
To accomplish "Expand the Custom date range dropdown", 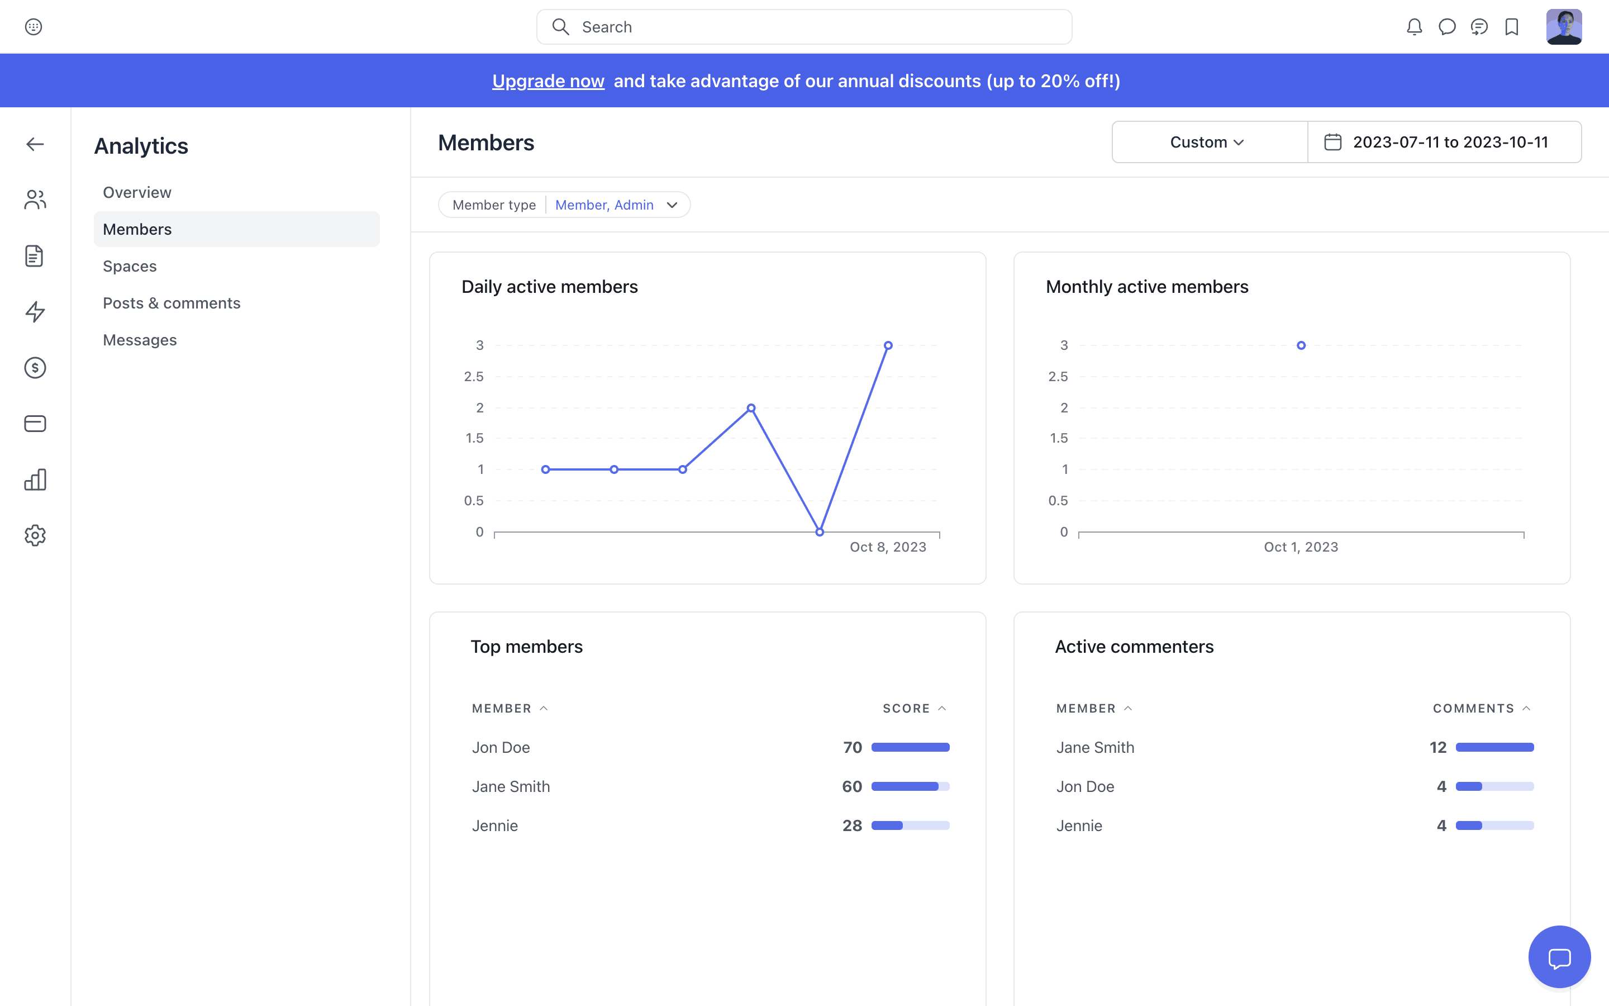I will (1207, 143).
